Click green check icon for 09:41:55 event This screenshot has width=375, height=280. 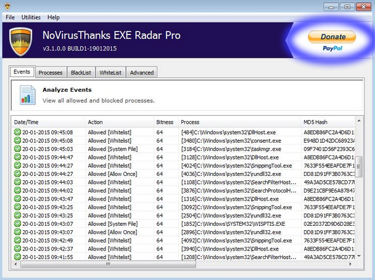(17, 257)
